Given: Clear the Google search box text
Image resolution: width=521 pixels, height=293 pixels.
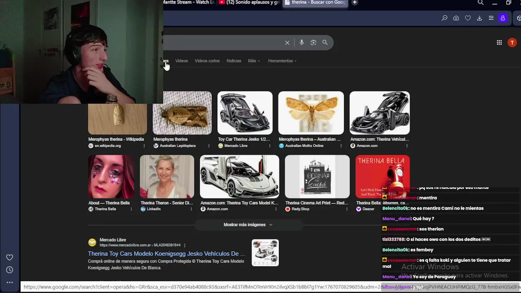Looking at the screenshot, I should (287, 42).
